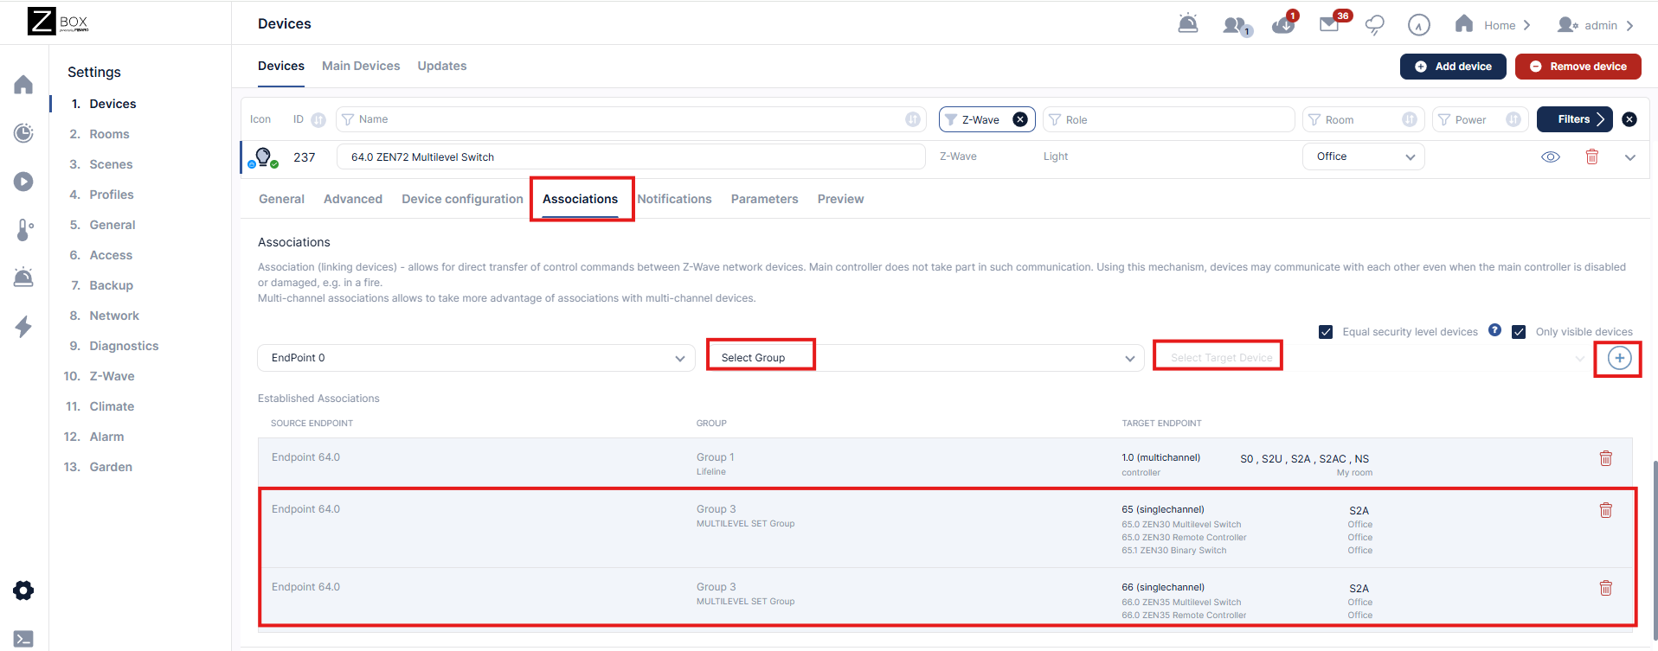
Task: Click the Z-BOX logo
Action: (58, 22)
